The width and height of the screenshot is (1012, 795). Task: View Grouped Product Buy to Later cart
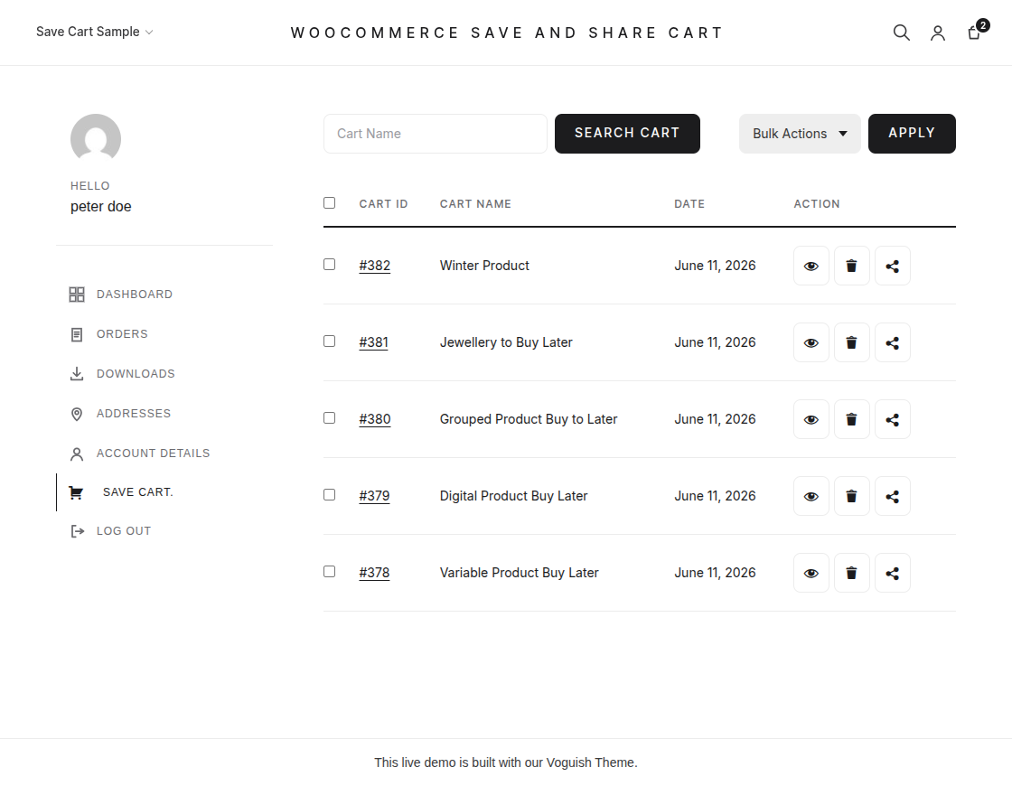[x=811, y=419]
